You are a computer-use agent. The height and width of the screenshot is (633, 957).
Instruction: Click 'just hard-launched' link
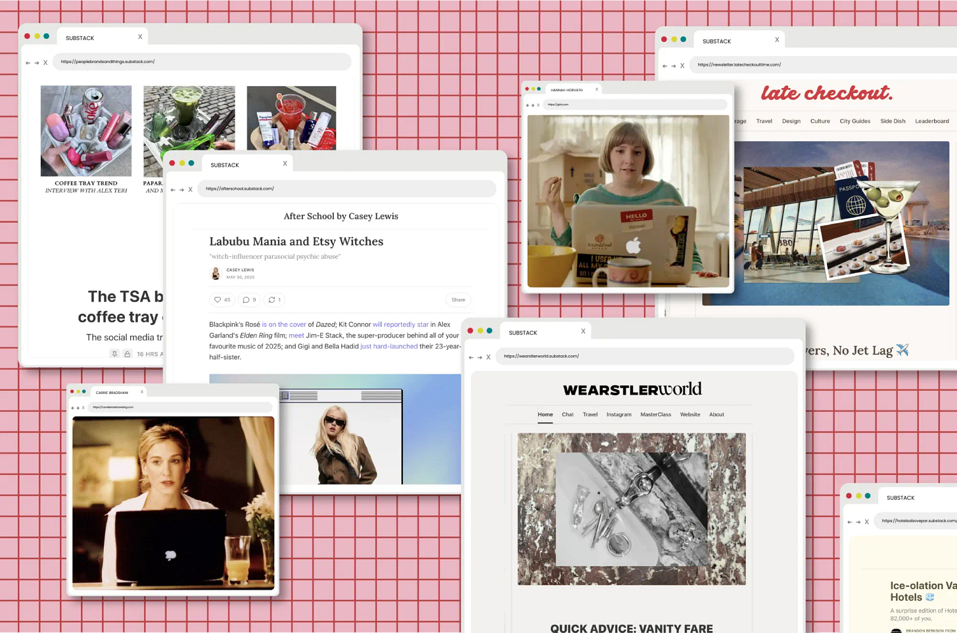pos(388,346)
